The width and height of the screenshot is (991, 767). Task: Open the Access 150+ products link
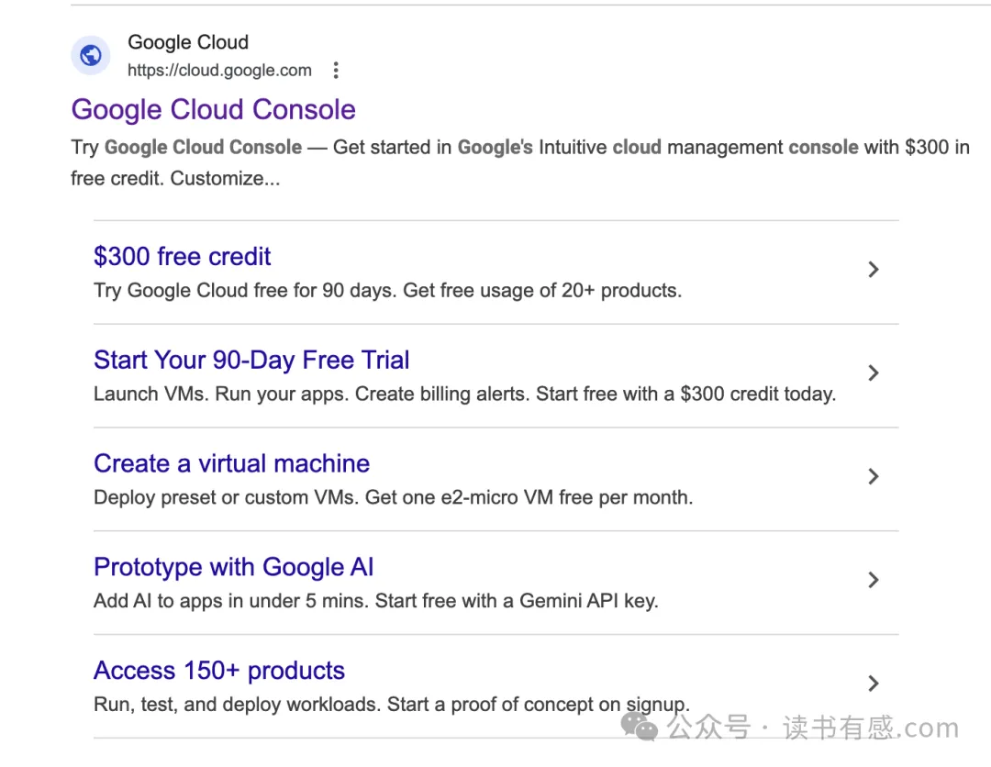pyautogui.click(x=219, y=671)
